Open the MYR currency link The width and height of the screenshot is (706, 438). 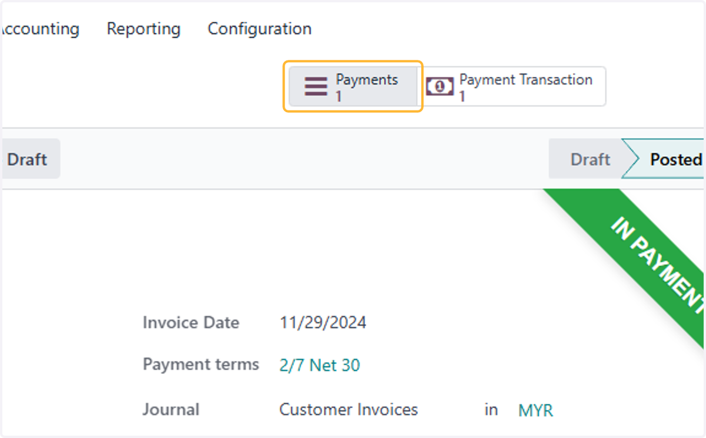(535, 410)
